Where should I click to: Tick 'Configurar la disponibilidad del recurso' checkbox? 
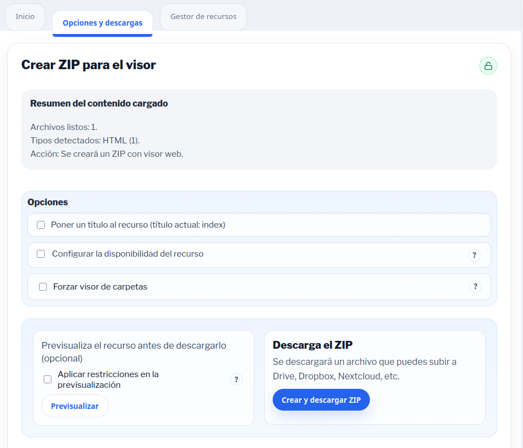click(41, 254)
